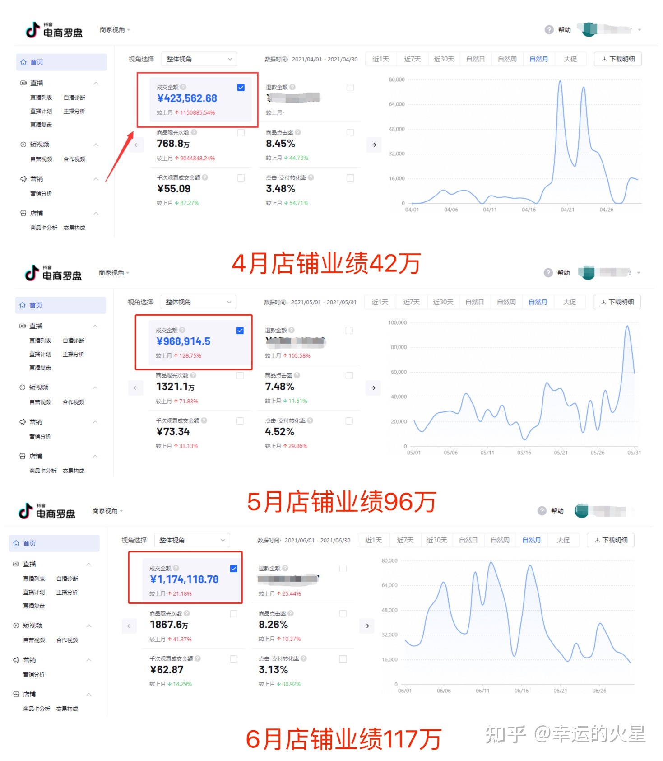Uncheck the 成交金额 checkbox on the ¥1,174,118.78 card
663x761 pixels.
[234, 569]
